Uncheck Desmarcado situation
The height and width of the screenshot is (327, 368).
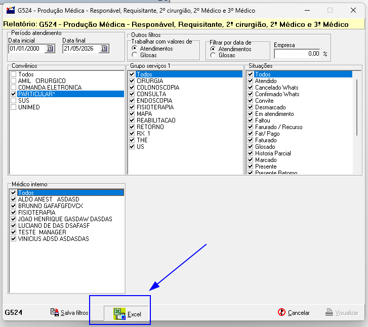tap(251, 107)
